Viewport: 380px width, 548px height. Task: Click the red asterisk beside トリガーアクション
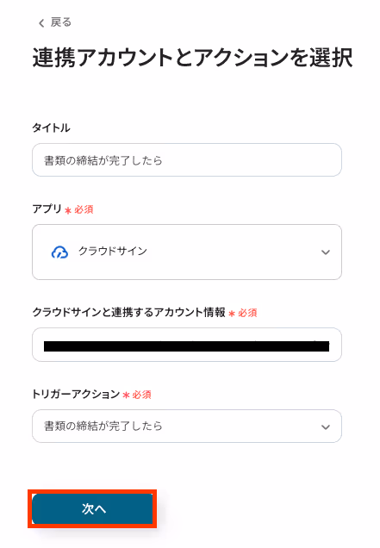126,395
